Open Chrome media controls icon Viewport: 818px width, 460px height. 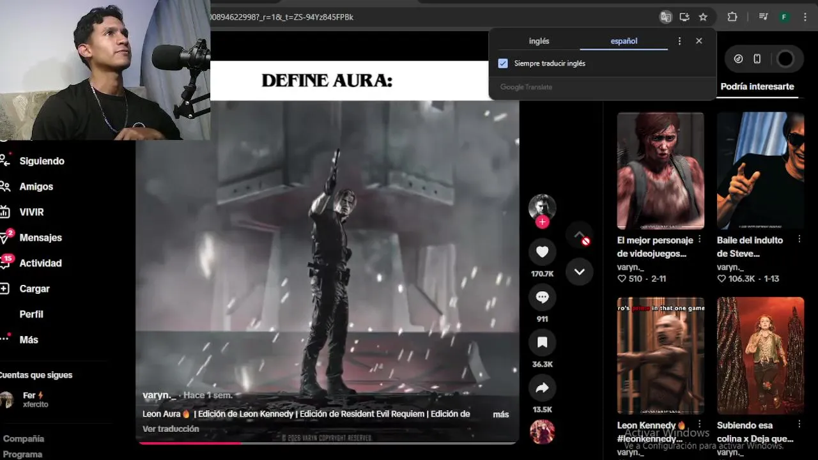click(763, 17)
